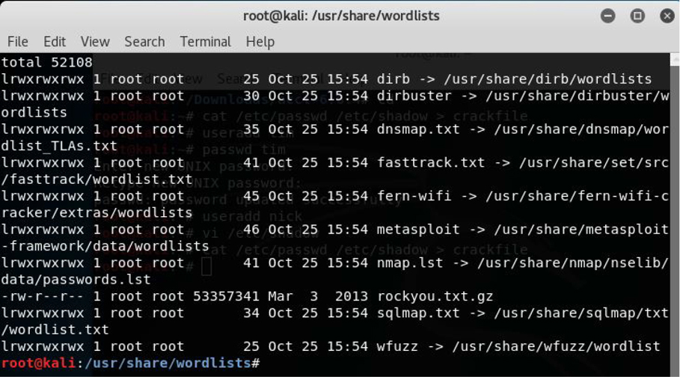Open the View menu
The width and height of the screenshot is (680, 377).
click(95, 42)
